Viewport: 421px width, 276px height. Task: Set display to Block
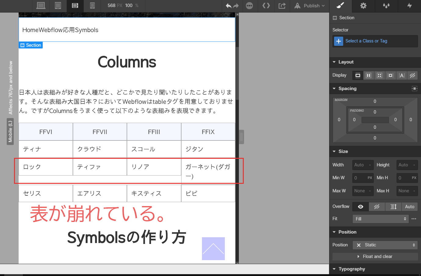(358, 75)
